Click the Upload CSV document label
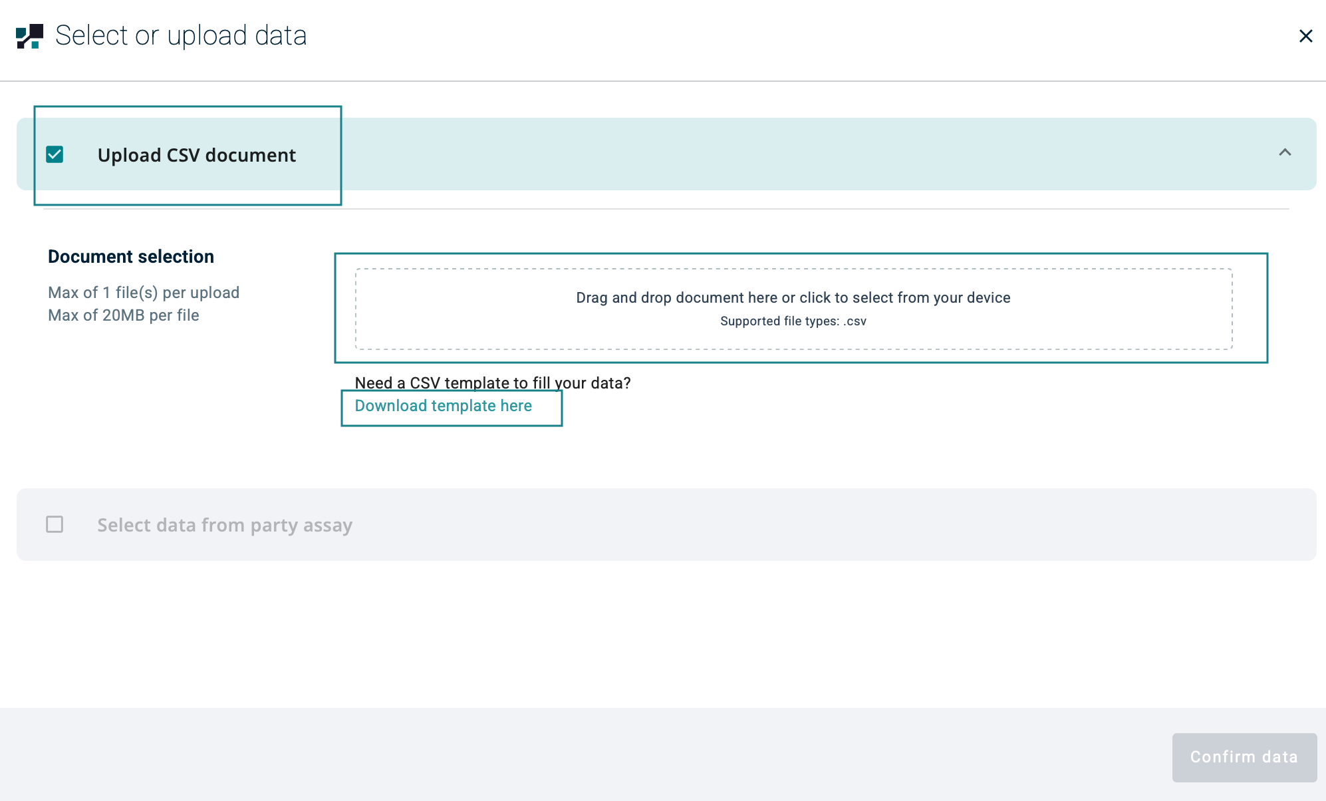Screen dimensions: 1326x801 point(196,155)
